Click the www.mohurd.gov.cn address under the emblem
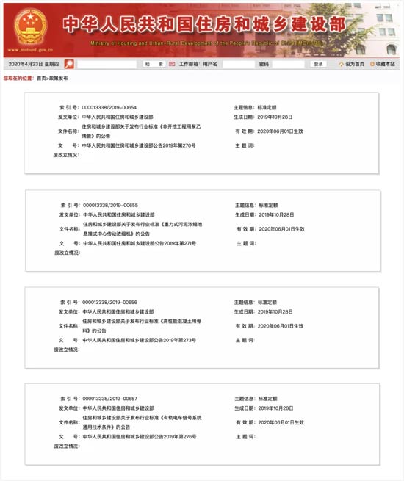 (x=30, y=50)
